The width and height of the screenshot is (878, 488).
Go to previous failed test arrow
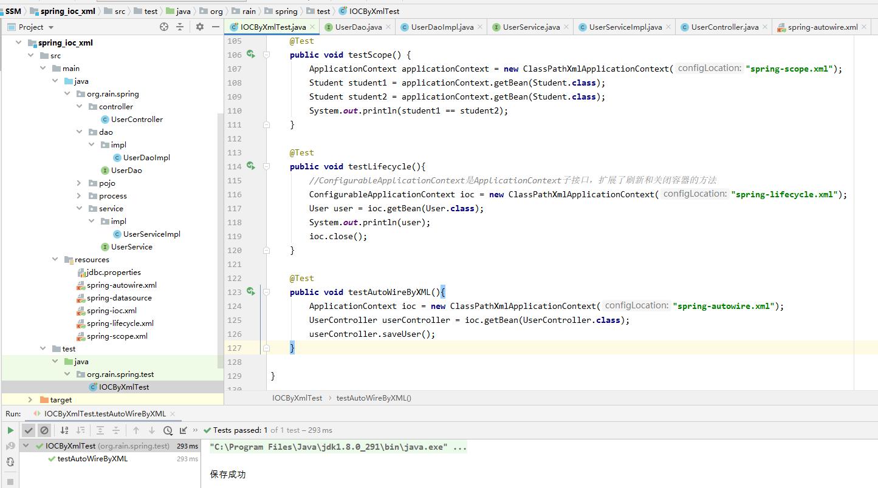136,430
